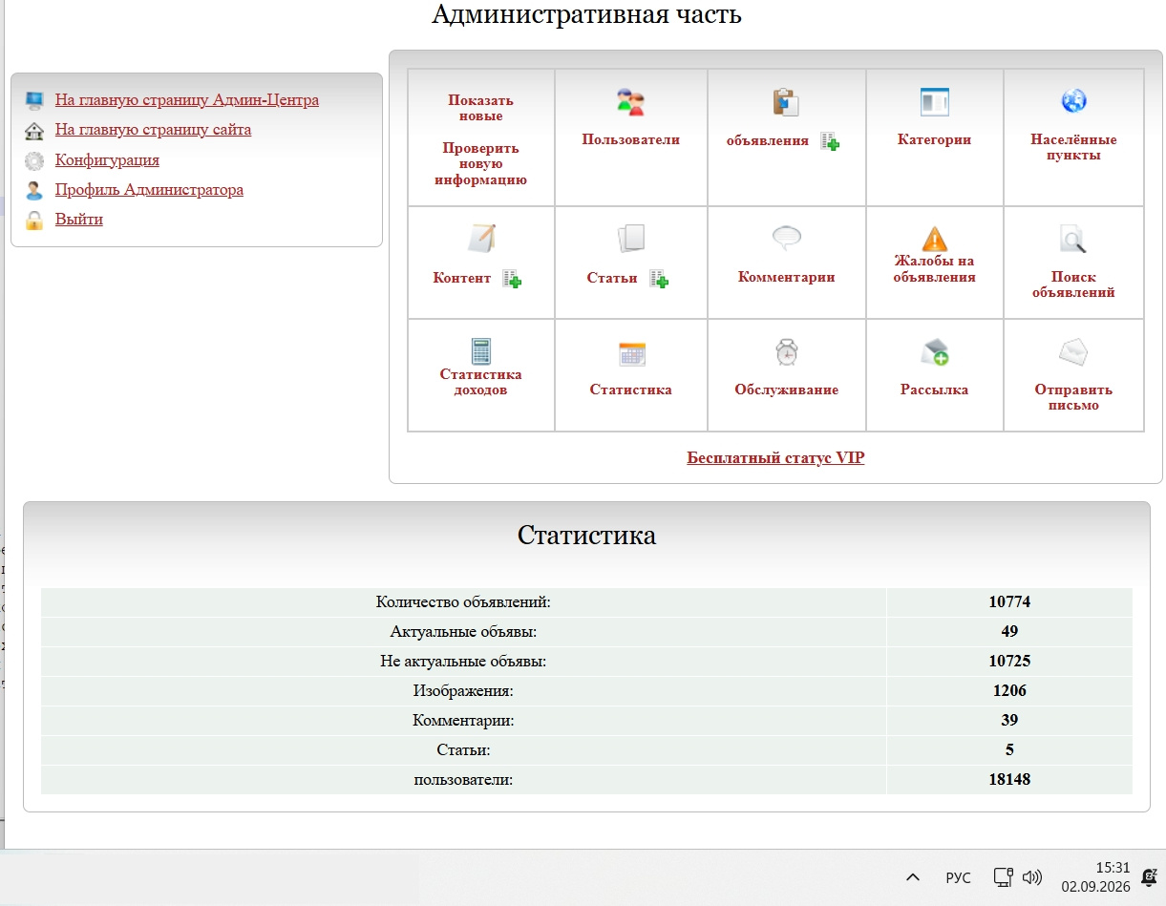
Task: Open the speech bubble Комментарии icon
Action: tap(786, 238)
